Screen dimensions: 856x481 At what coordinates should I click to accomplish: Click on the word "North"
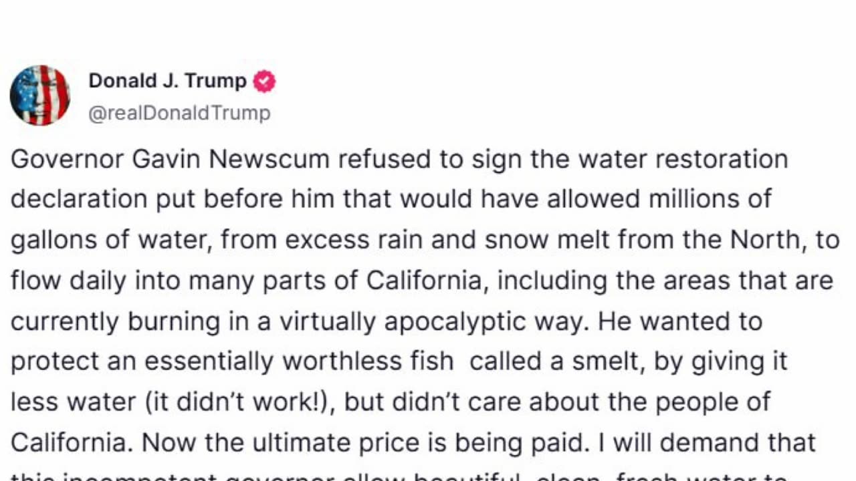click(768, 240)
